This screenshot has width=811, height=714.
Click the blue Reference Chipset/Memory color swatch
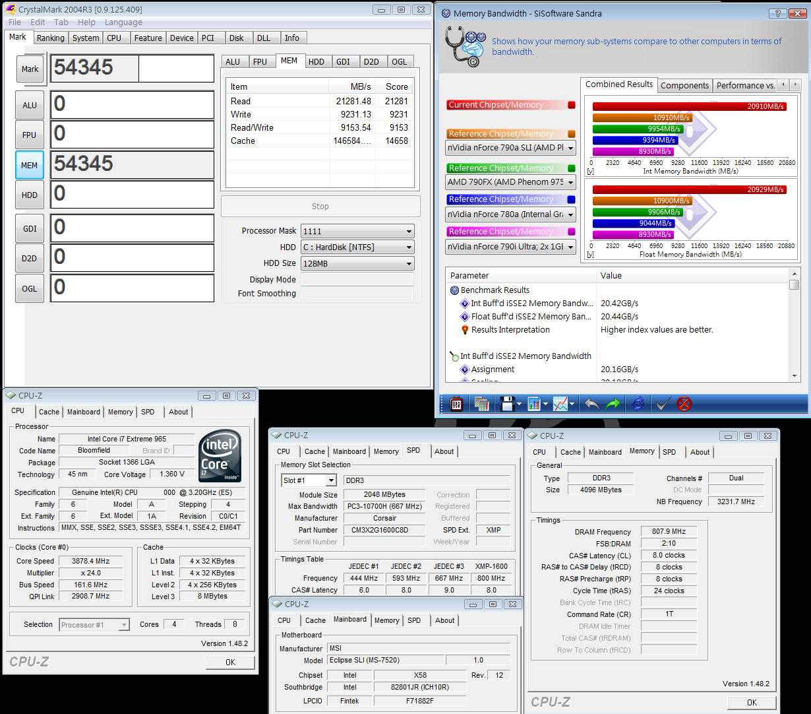[x=571, y=199]
